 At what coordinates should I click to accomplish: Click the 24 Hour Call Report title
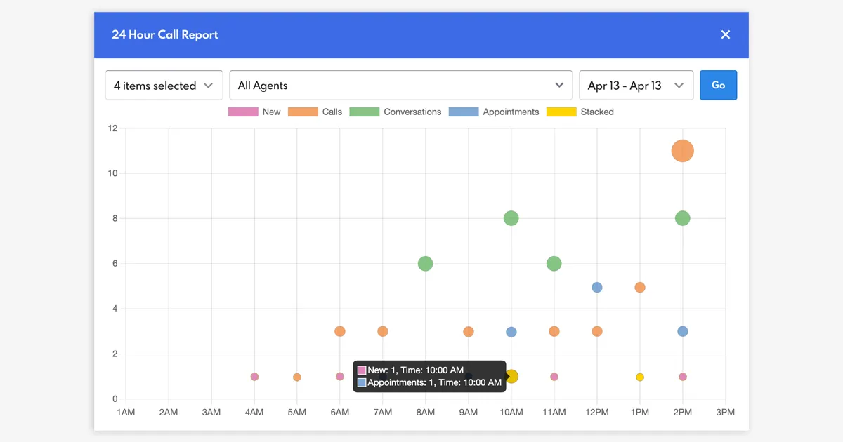(x=165, y=34)
